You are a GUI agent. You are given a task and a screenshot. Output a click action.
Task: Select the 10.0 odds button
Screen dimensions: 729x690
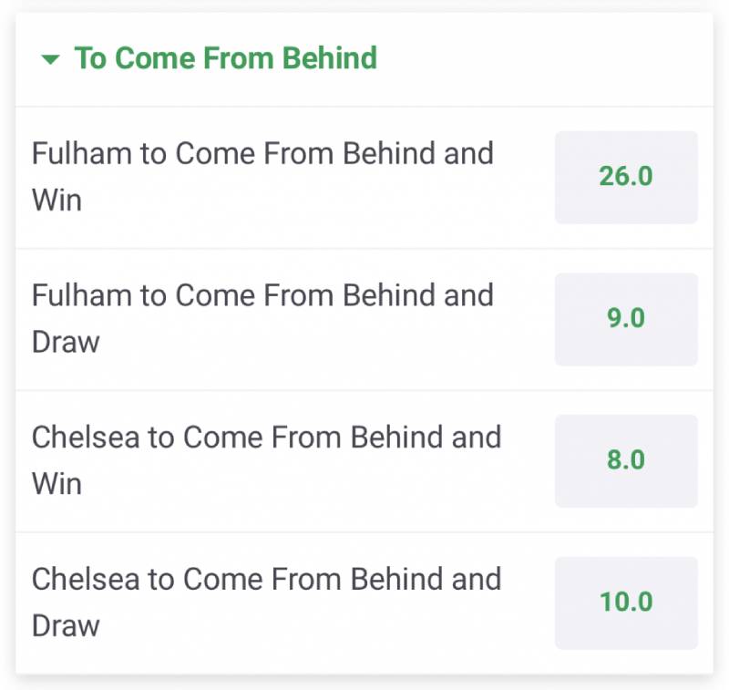(x=626, y=602)
